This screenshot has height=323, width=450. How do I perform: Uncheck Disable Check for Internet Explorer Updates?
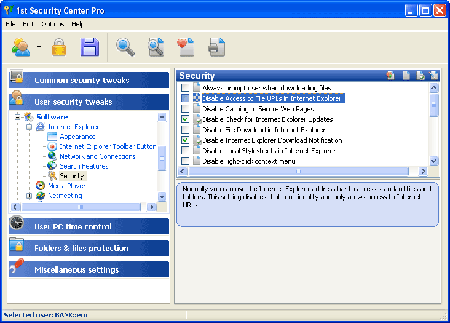click(x=186, y=119)
